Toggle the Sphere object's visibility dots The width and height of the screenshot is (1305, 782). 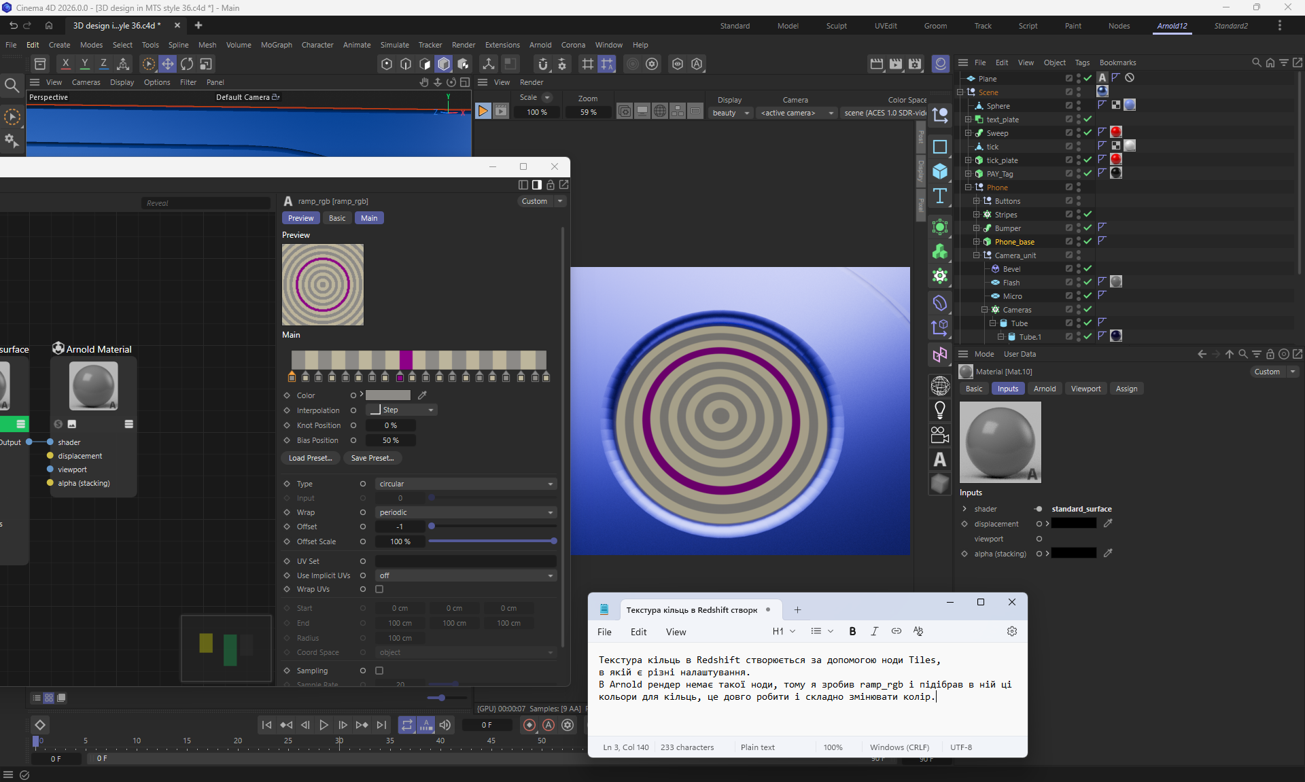click(1079, 106)
